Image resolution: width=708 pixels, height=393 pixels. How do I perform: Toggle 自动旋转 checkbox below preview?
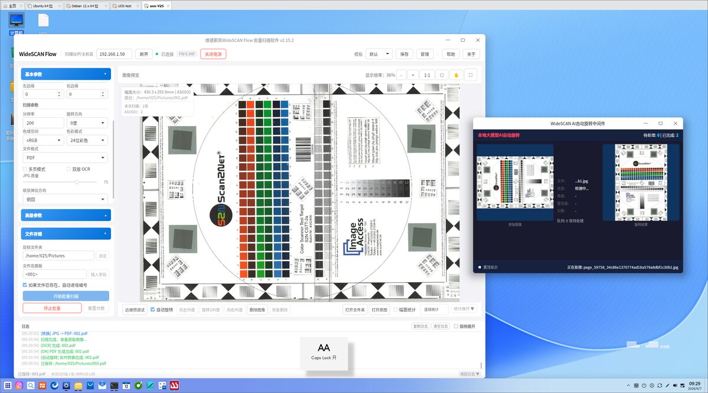tap(153, 309)
